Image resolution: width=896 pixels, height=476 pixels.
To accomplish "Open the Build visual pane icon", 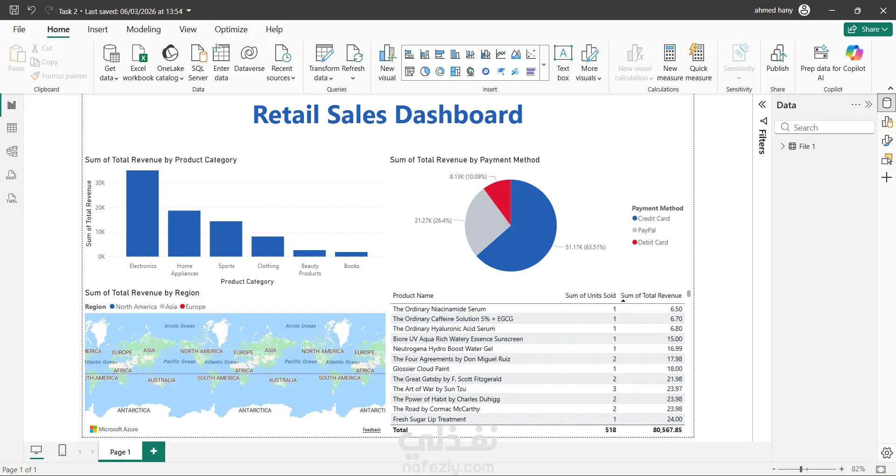I will (887, 122).
